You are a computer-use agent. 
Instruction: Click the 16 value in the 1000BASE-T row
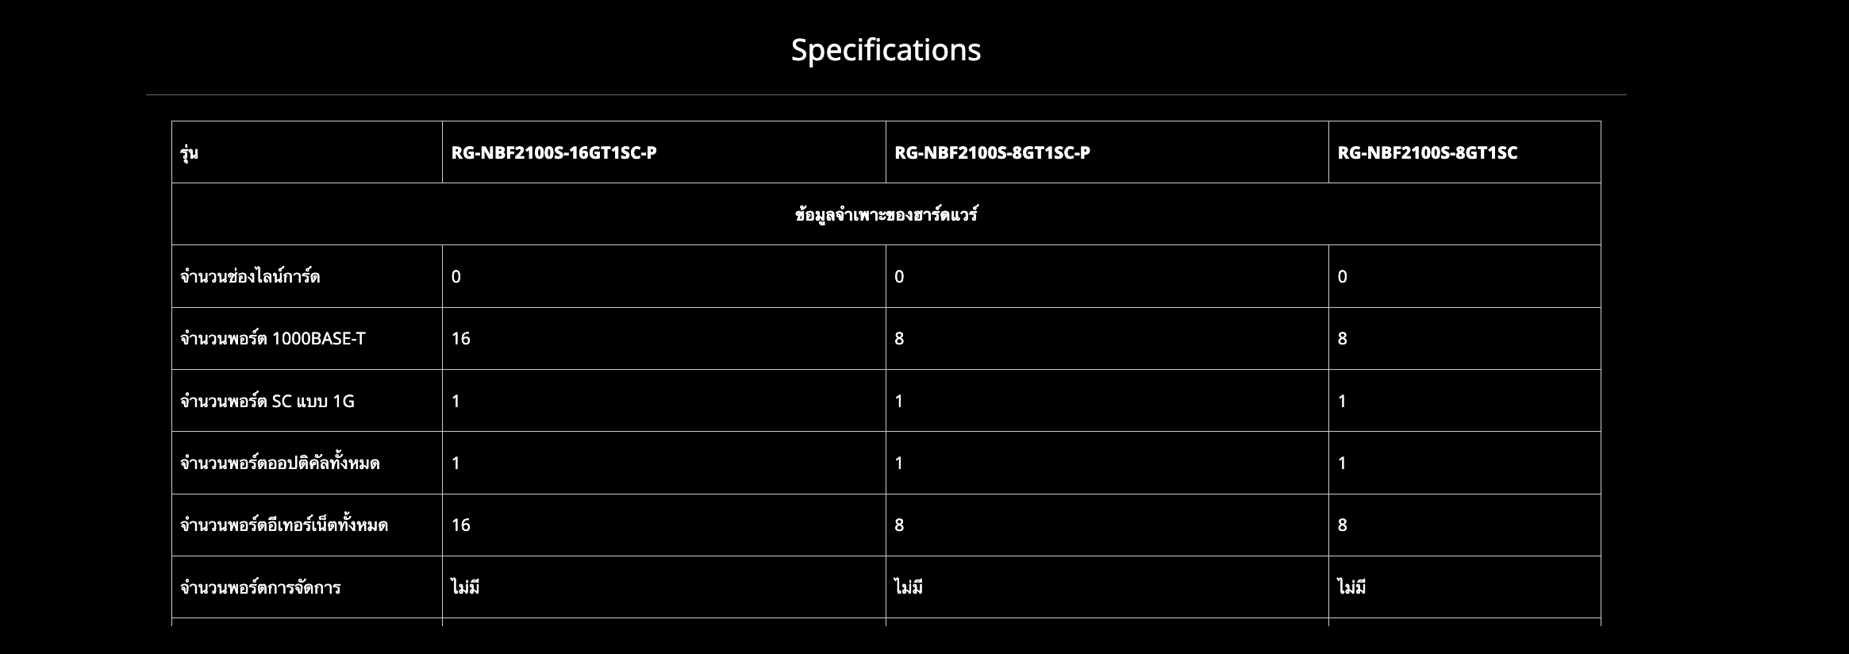point(460,339)
